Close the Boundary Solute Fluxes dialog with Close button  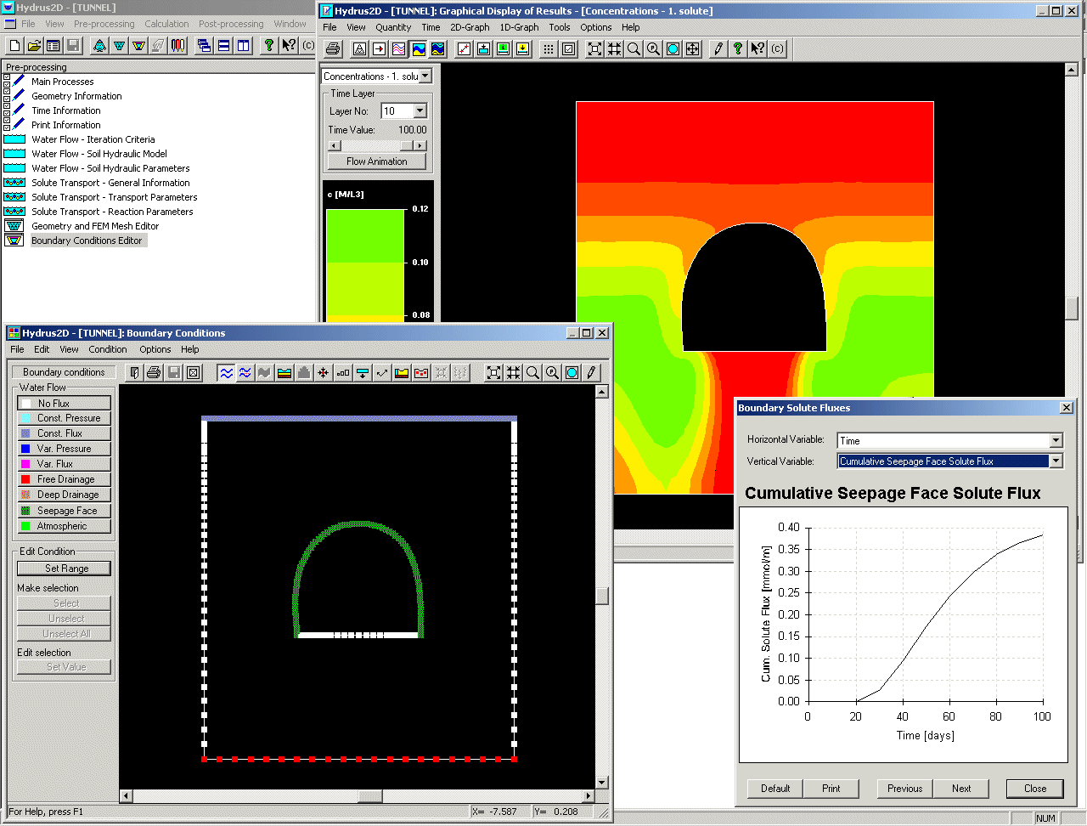click(1035, 789)
